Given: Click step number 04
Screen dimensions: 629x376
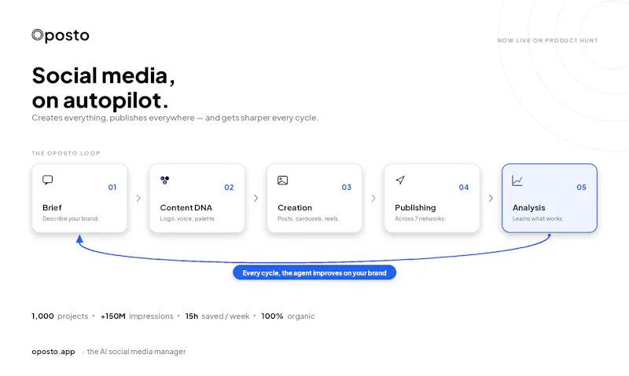Looking at the screenshot, I should pyautogui.click(x=464, y=187).
